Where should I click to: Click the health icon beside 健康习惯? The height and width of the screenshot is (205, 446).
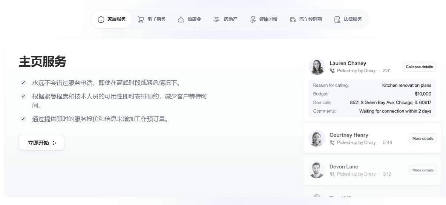point(253,19)
